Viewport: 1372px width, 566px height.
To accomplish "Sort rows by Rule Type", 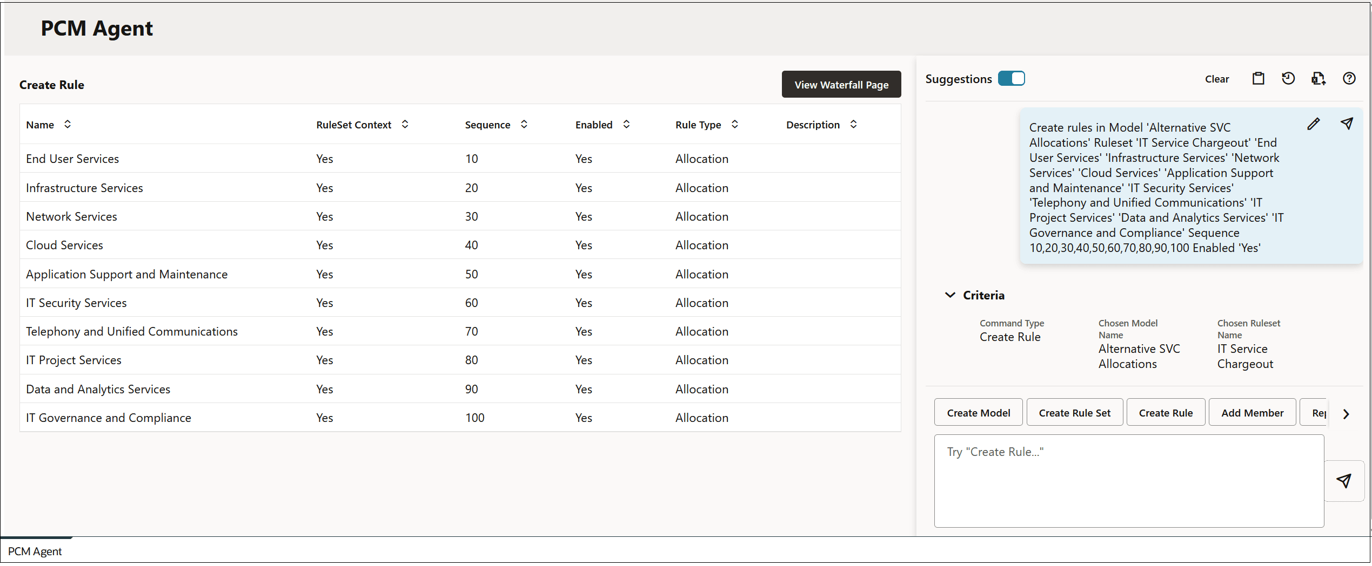I will tap(735, 124).
